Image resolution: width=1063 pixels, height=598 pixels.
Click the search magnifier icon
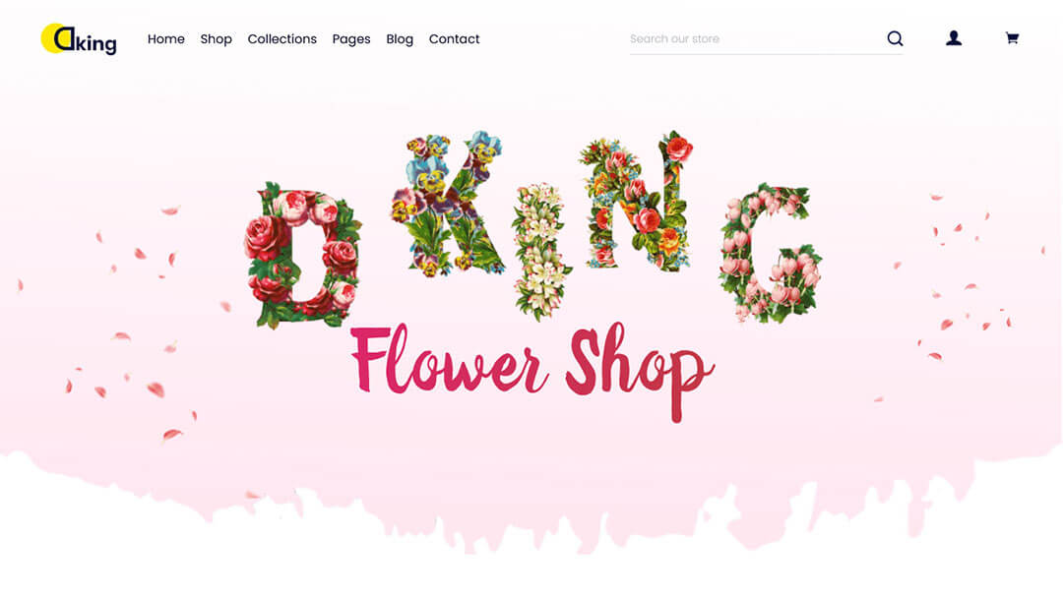895,38
